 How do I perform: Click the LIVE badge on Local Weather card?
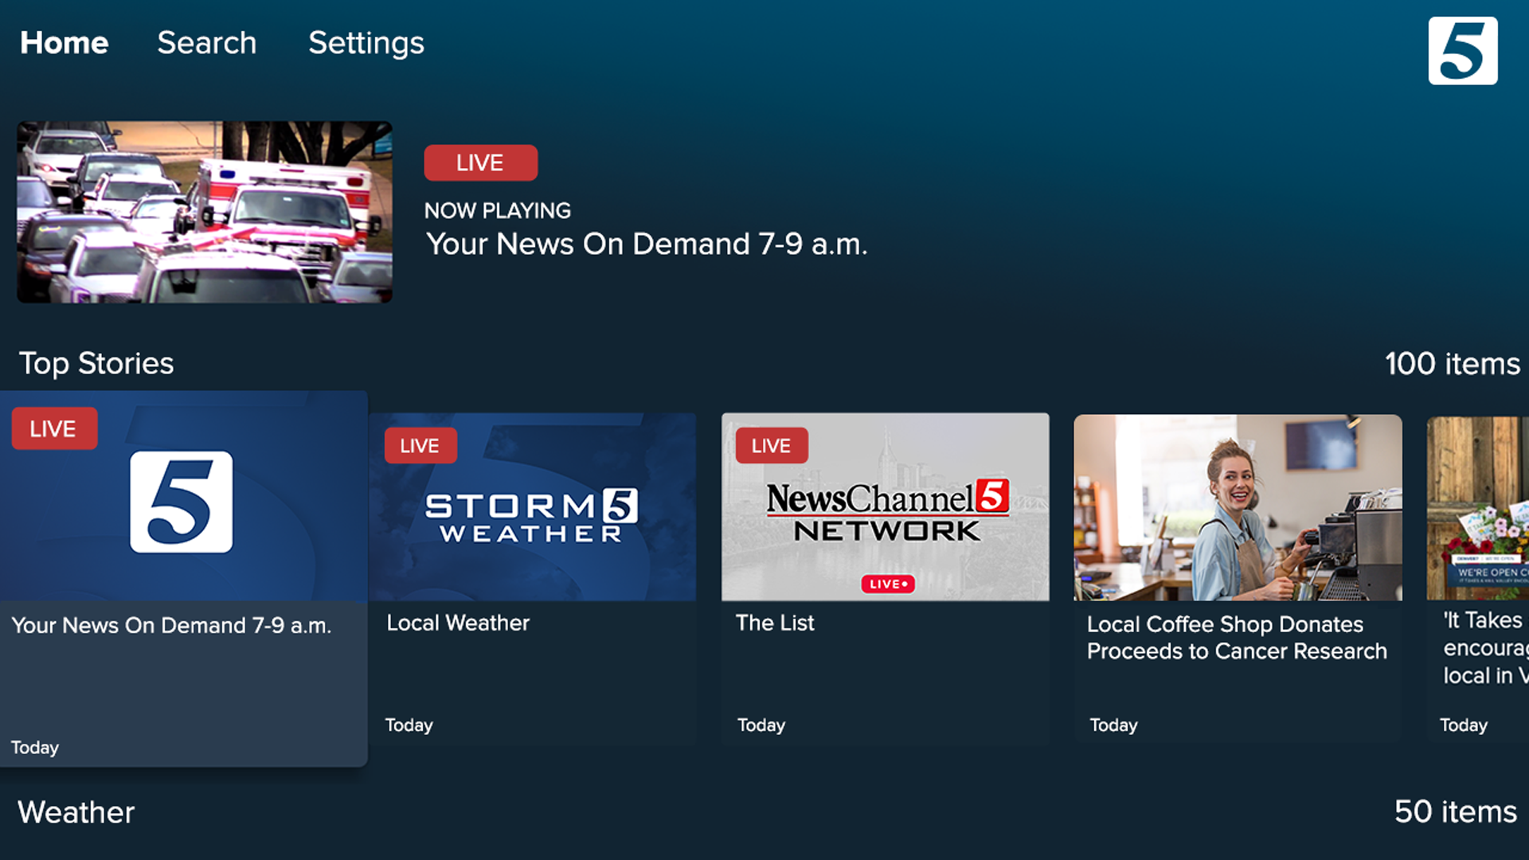pos(420,445)
